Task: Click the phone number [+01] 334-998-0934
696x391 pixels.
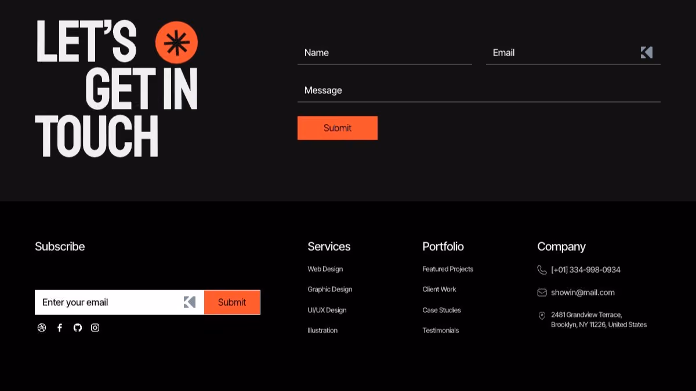Action: coord(586,270)
